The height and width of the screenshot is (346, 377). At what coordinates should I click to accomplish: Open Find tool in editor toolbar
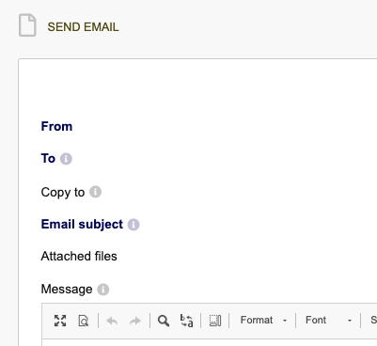[164, 321]
